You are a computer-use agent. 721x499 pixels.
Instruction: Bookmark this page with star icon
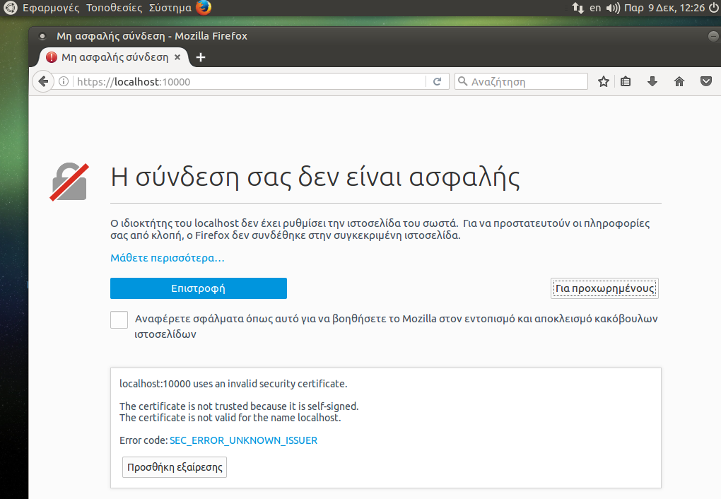click(x=603, y=81)
